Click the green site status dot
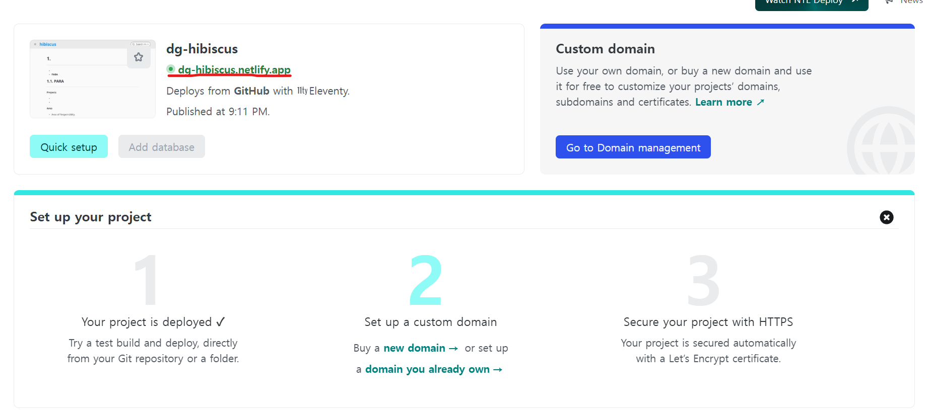 (171, 69)
